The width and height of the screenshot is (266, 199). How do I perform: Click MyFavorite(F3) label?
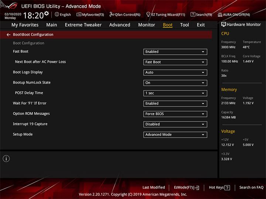click(93, 15)
